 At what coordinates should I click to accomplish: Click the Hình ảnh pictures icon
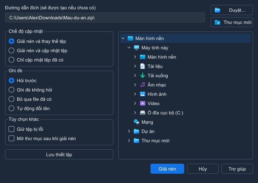coord(143,94)
